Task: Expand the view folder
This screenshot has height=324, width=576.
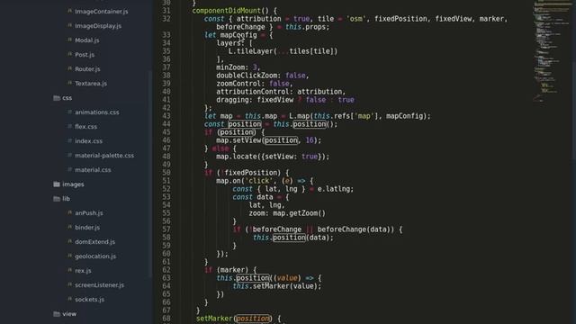Action: 69,314
